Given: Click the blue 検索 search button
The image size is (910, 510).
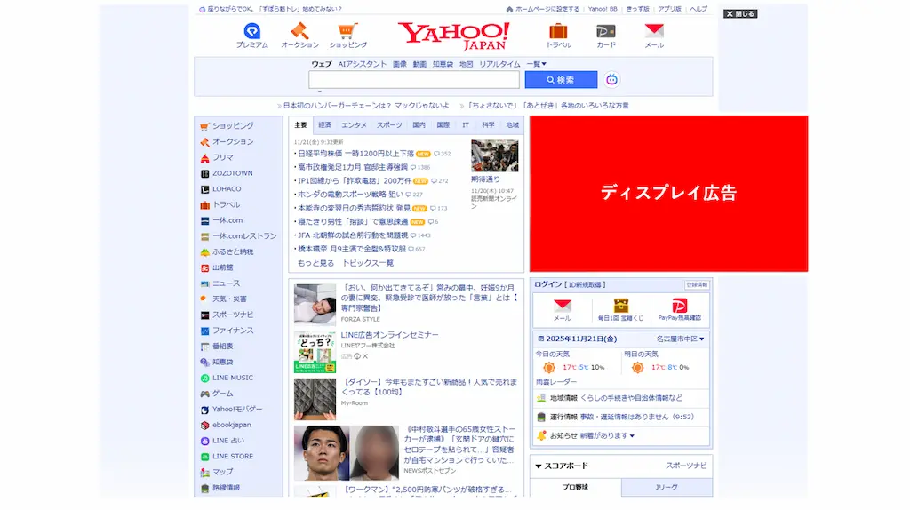Looking at the screenshot, I should tap(561, 80).
